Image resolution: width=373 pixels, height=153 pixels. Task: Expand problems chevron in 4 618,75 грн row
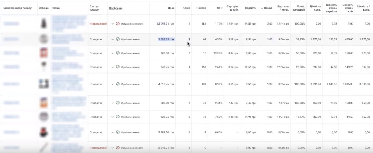[x=113, y=84]
